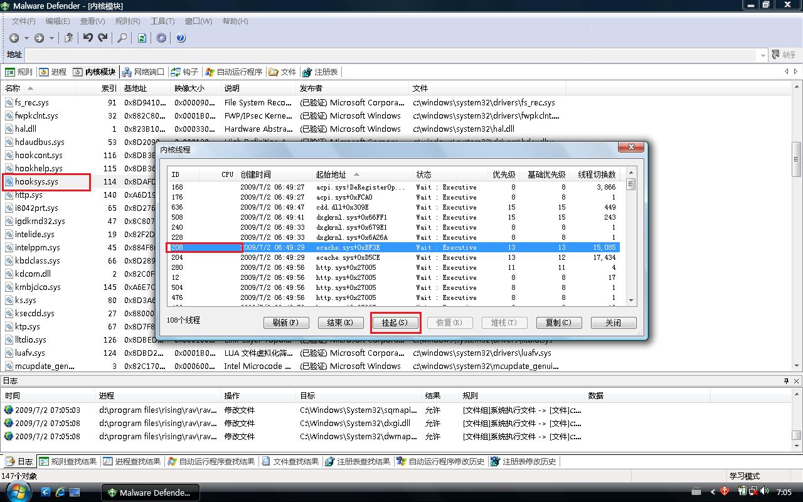Open the 帮助(H) menu
The width and height of the screenshot is (803, 502).
[235, 21]
